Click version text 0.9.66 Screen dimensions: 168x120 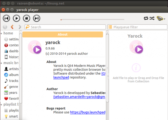(50, 48)
